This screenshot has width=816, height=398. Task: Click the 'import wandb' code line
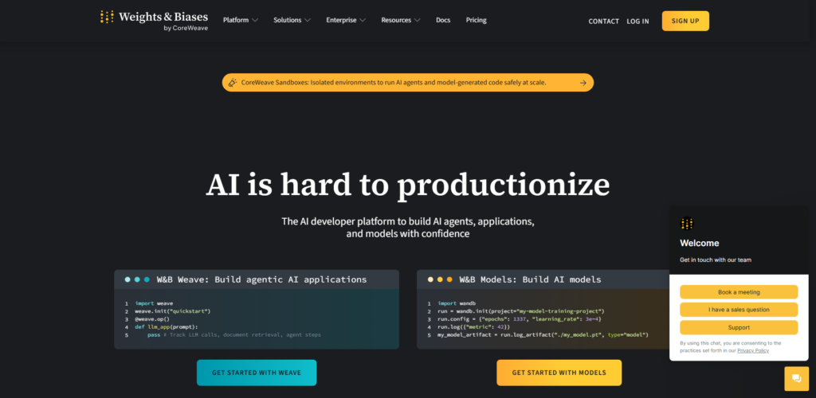(x=457, y=303)
